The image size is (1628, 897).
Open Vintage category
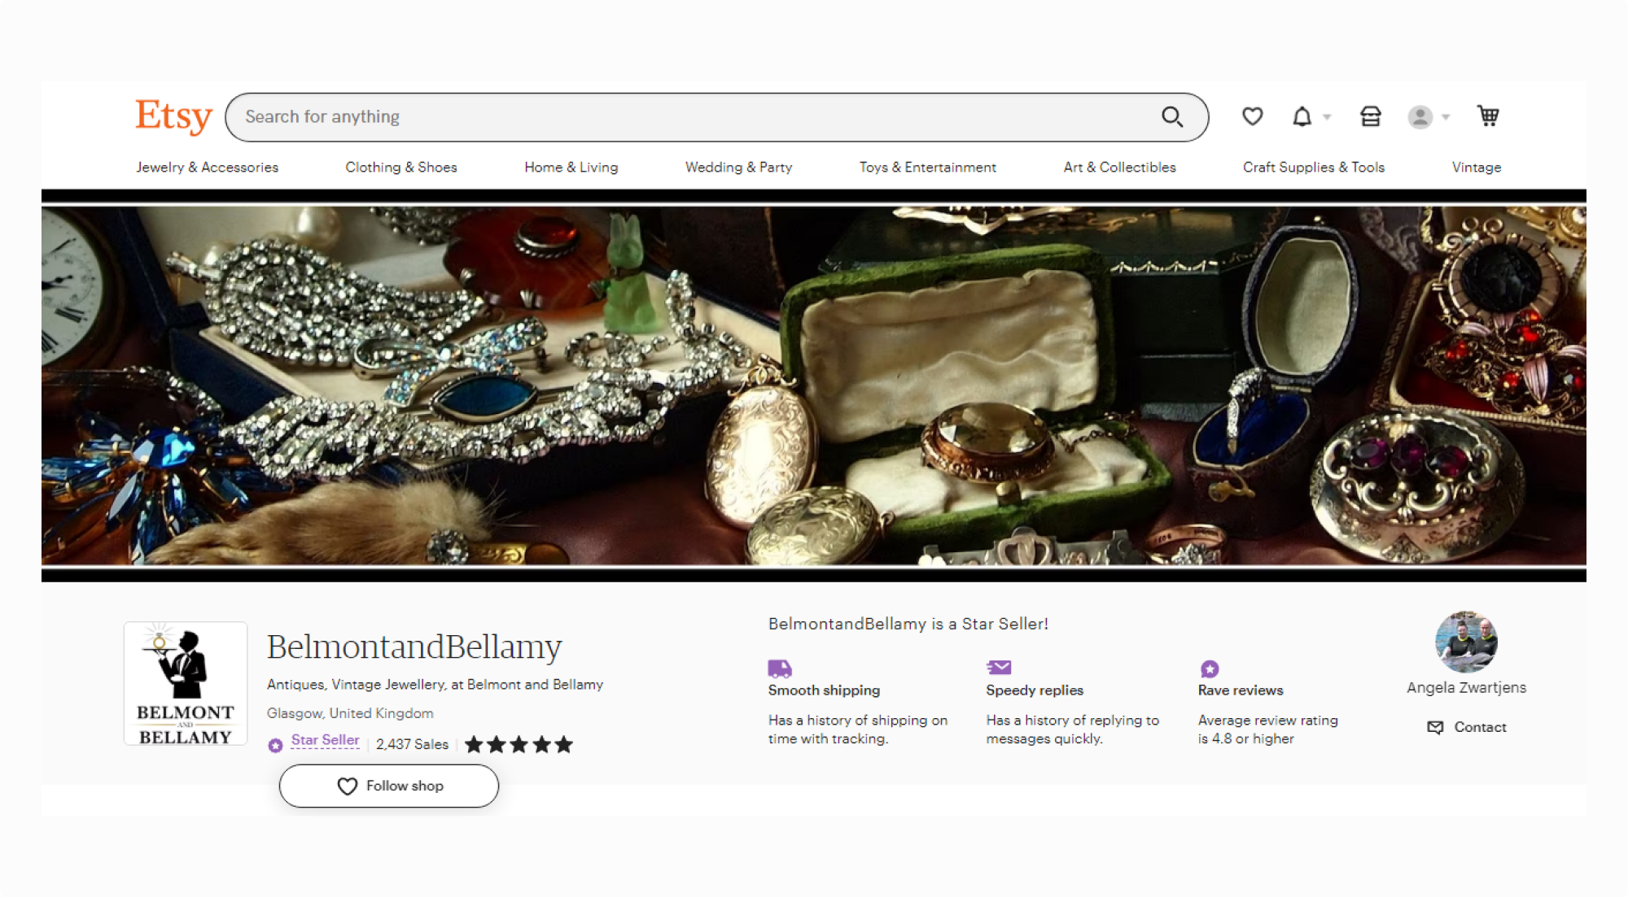[x=1477, y=167]
